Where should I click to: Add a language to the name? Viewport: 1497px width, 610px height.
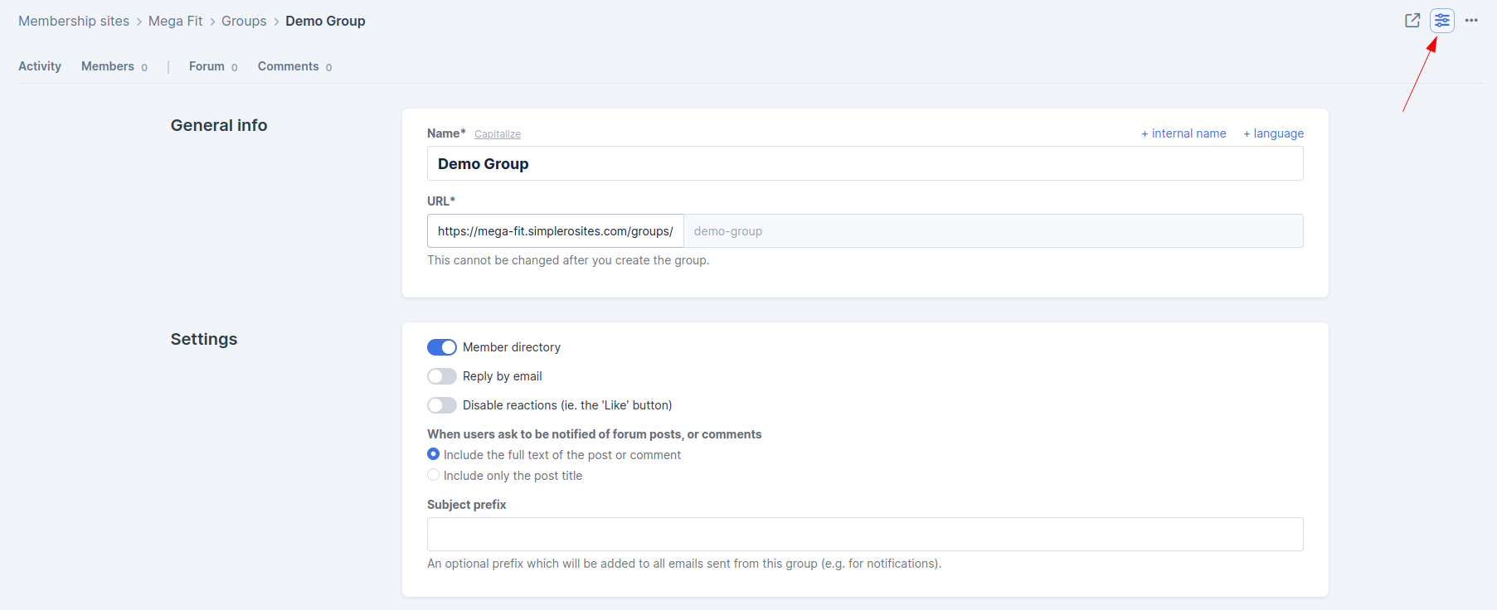[x=1273, y=133]
